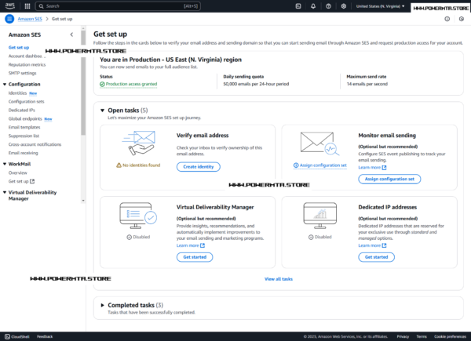Click the sidebar scroll down arrow
Viewport: 471px width, 341px height.
83,201
